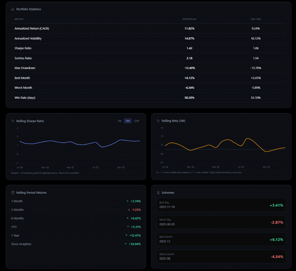This screenshot has width=296, height=271.
Task: Click the green arrow next to Since Inception
Action: click(126, 244)
